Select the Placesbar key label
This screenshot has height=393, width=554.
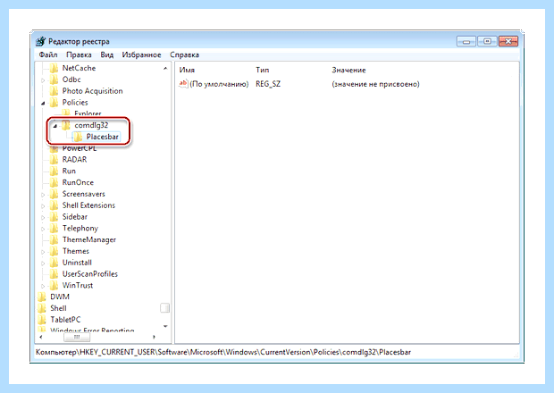pos(103,137)
